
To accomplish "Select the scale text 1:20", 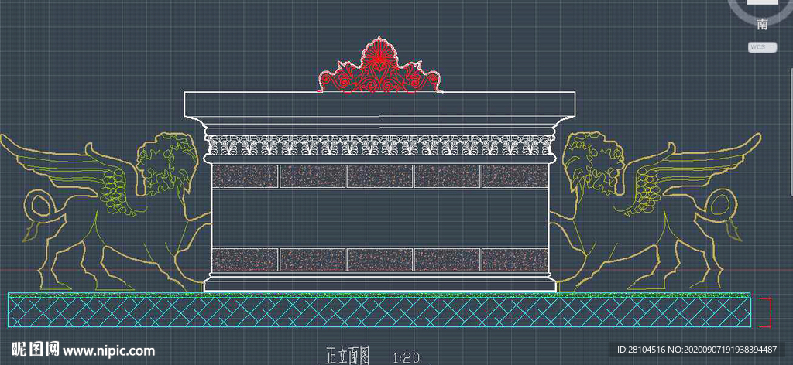I will tap(406, 358).
